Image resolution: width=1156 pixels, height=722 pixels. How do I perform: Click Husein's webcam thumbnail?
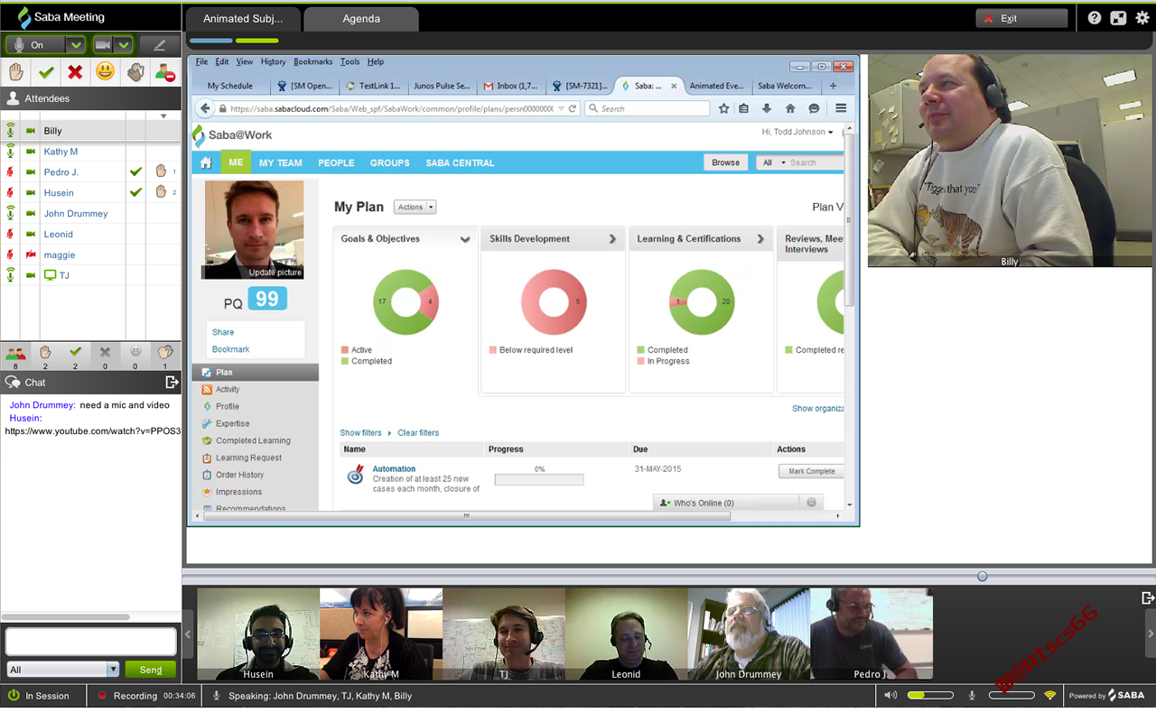coord(258,634)
